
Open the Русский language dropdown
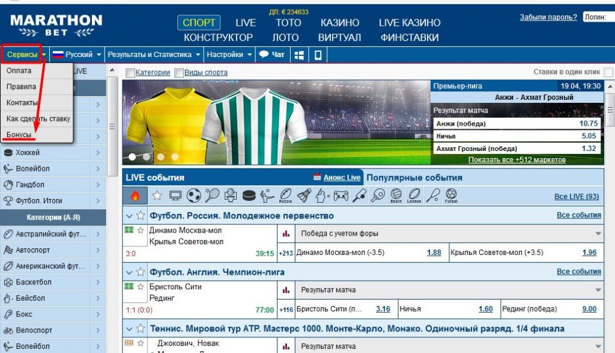[x=77, y=55]
